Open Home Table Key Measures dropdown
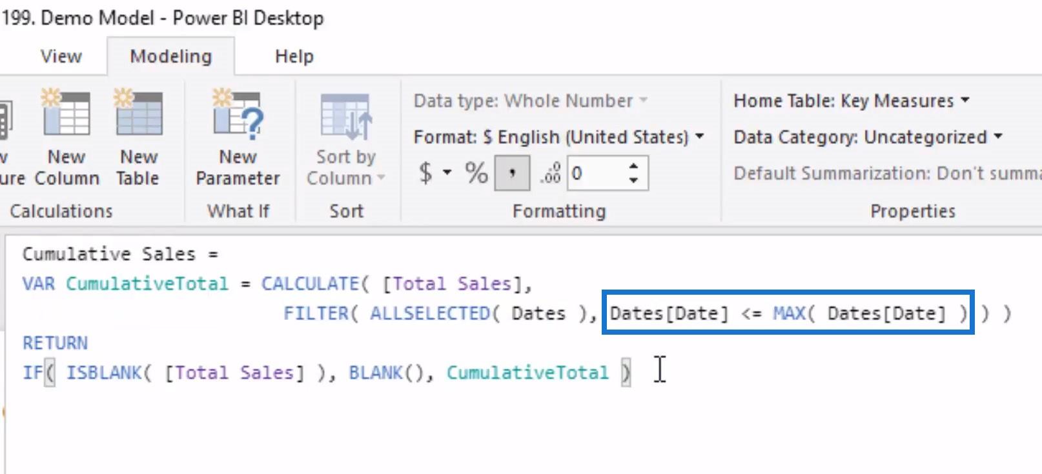1042x474 pixels. pyautogui.click(x=852, y=101)
